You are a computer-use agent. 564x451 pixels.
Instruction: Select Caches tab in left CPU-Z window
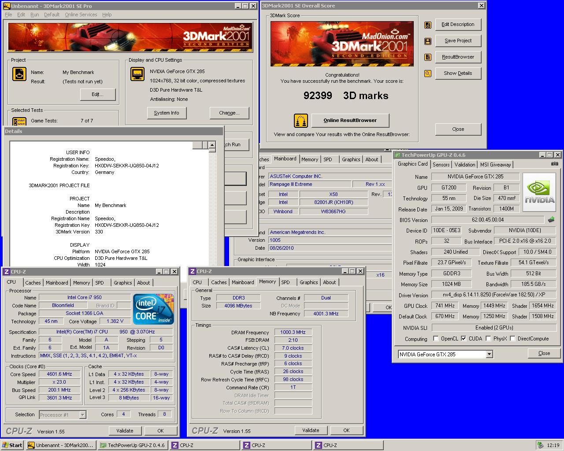click(33, 283)
